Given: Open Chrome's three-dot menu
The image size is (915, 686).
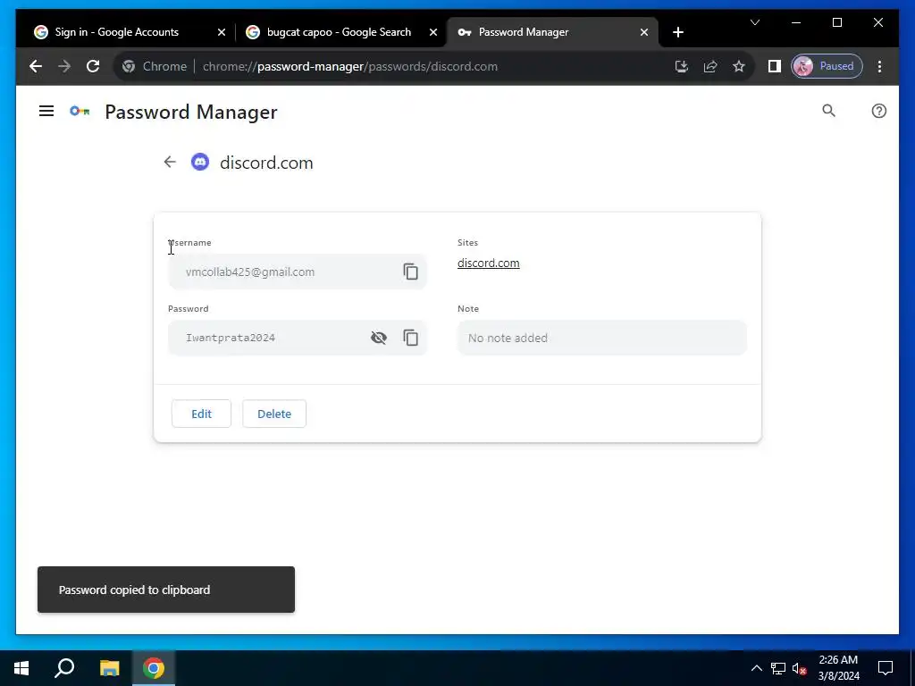Looking at the screenshot, I should (879, 66).
